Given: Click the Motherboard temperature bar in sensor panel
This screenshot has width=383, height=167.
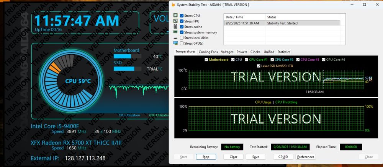Looking at the screenshot, I should coord(128,56).
